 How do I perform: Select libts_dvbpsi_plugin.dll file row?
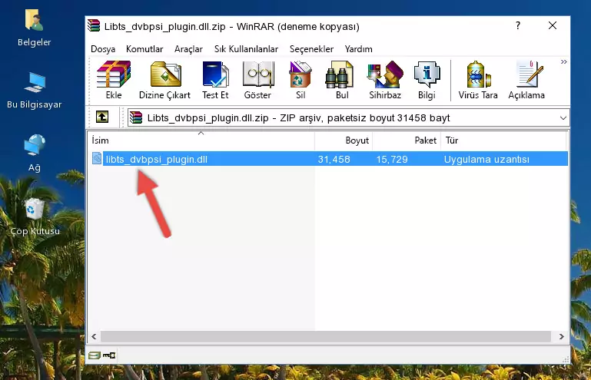(x=328, y=159)
